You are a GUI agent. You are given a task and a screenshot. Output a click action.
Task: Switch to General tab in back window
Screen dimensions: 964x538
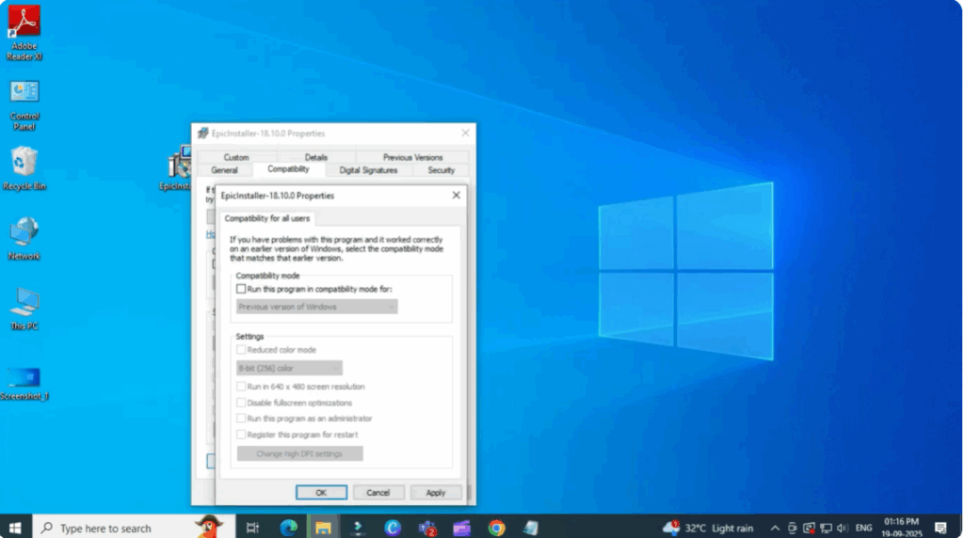(x=224, y=170)
